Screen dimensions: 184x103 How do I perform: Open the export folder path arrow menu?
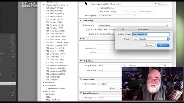tap(155, 4)
